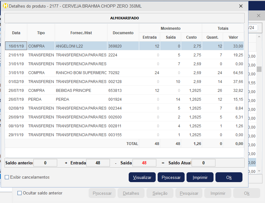
Task: Click the Saldo Atual value field
Action: (x=203, y=163)
